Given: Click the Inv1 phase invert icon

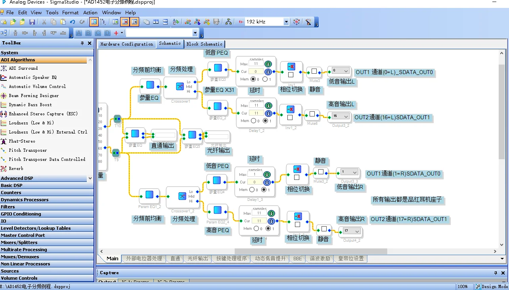Looking at the screenshot, I should (x=291, y=66).
